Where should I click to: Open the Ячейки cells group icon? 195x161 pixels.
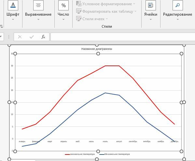point(151,5)
